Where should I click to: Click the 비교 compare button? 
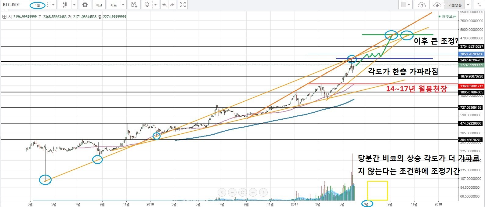click(x=99, y=5)
